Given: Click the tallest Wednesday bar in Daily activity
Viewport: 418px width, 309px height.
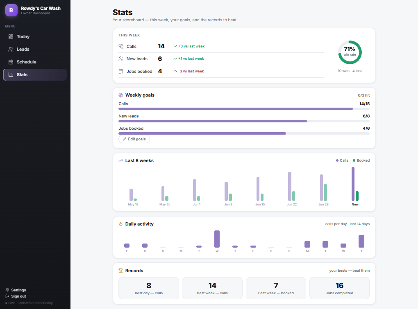Looking at the screenshot, I should click(217, 239).
